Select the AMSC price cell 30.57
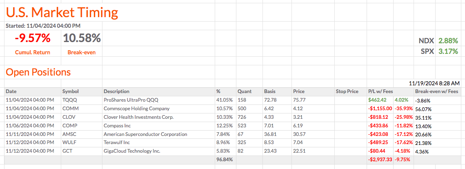Image resolution: width=465 pixels, height=169 pixels. (x=299, y=134)
